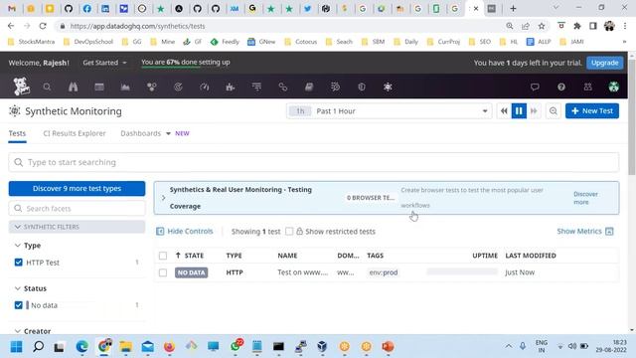Open the Get Started dropdown
Screen dimensions: 636x358
click(104, 63)
